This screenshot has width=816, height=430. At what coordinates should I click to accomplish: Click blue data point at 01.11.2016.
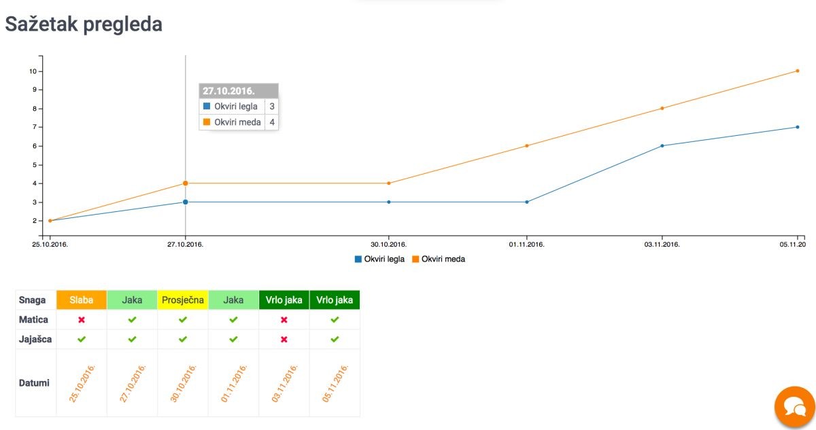click(527, 202)
